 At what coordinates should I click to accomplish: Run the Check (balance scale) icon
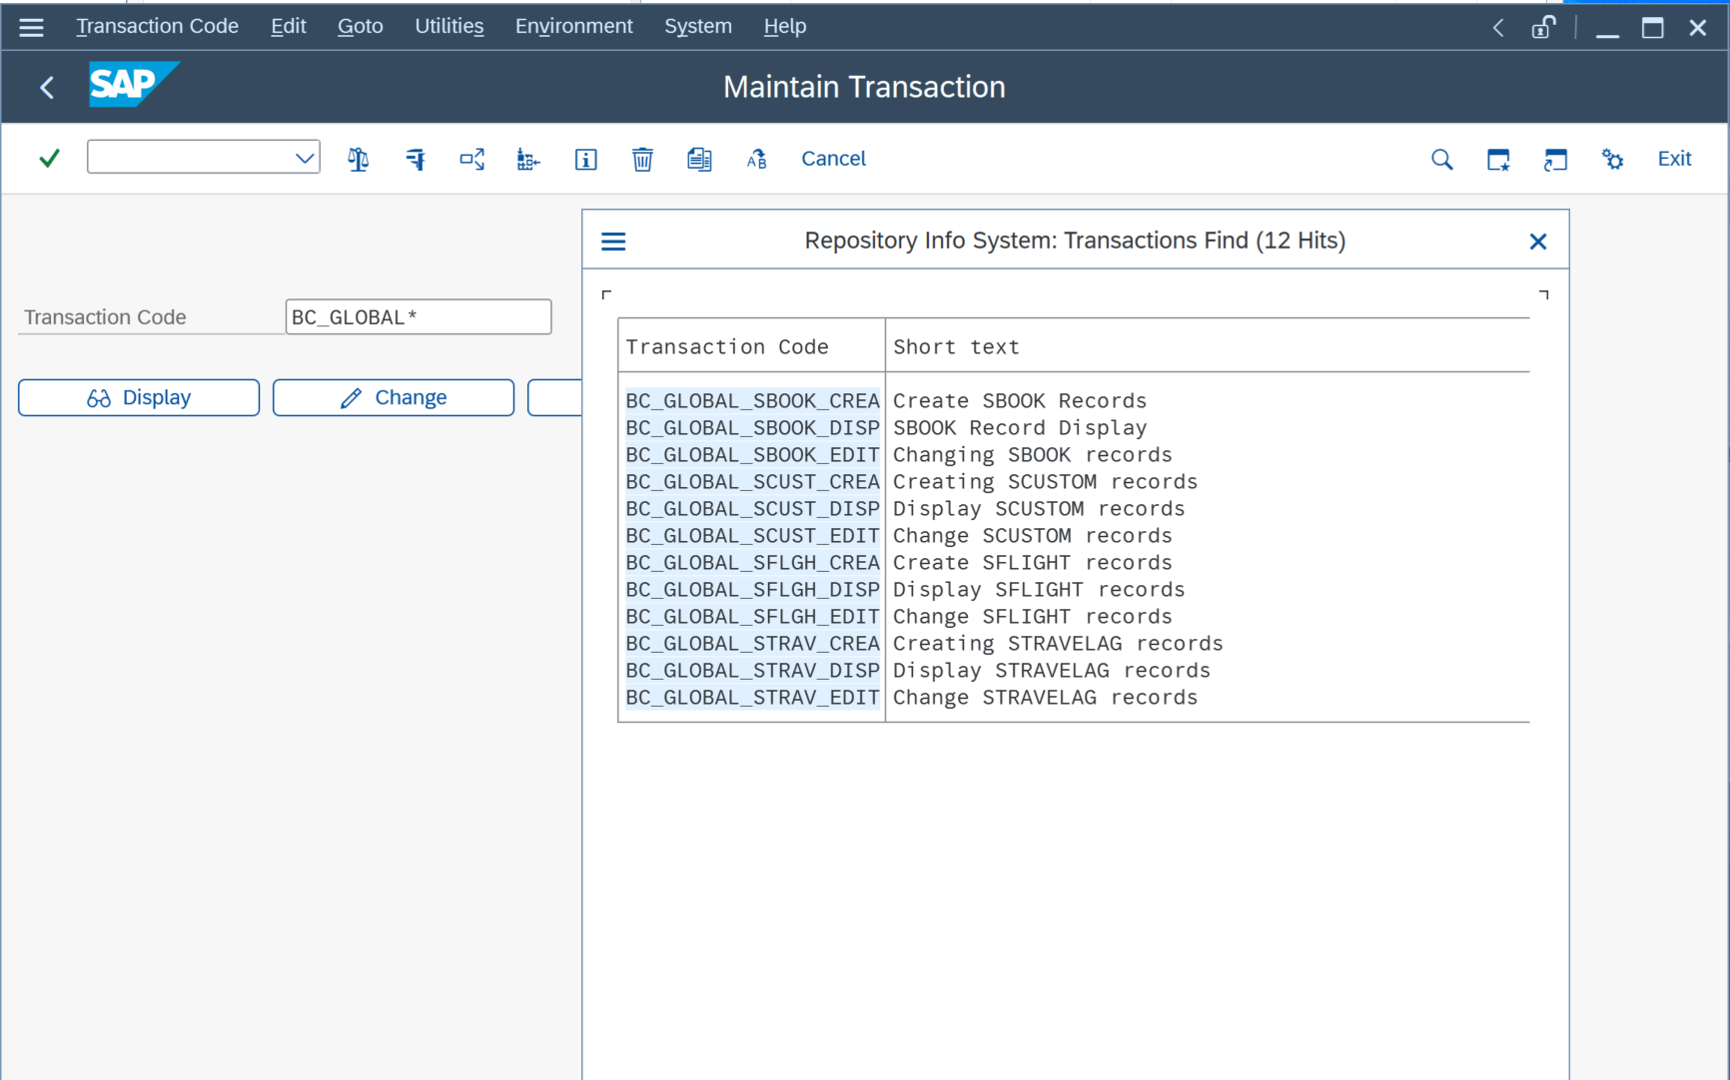click(358, 159)
